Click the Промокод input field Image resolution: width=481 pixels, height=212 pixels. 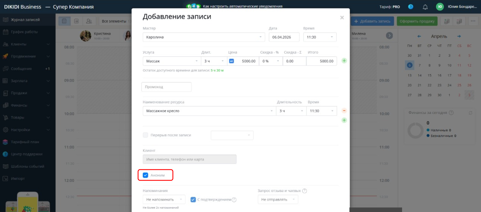(x=166, y=87)
